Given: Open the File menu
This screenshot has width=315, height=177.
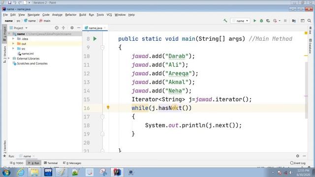Looking at the screenshot, I should pyautogui.click(x=5, y=15).
